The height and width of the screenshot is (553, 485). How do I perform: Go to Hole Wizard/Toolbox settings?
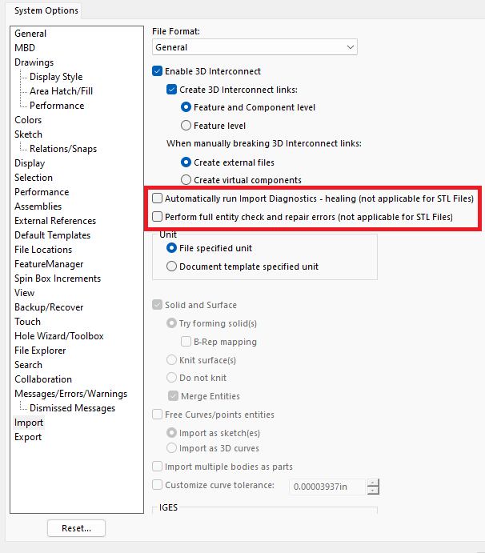pyautogui.click(x=59, y=336)
